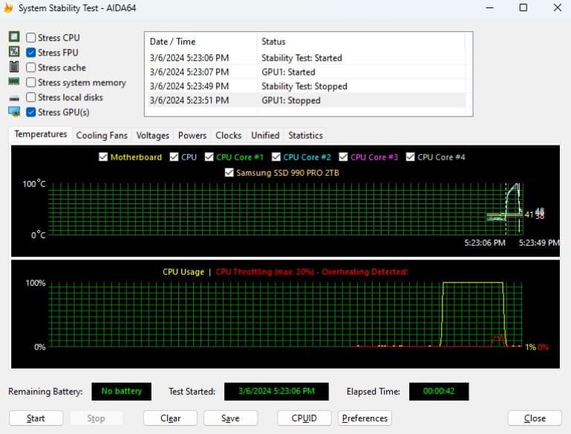Hide the Motherboard temperature graph line

point(103,157)
